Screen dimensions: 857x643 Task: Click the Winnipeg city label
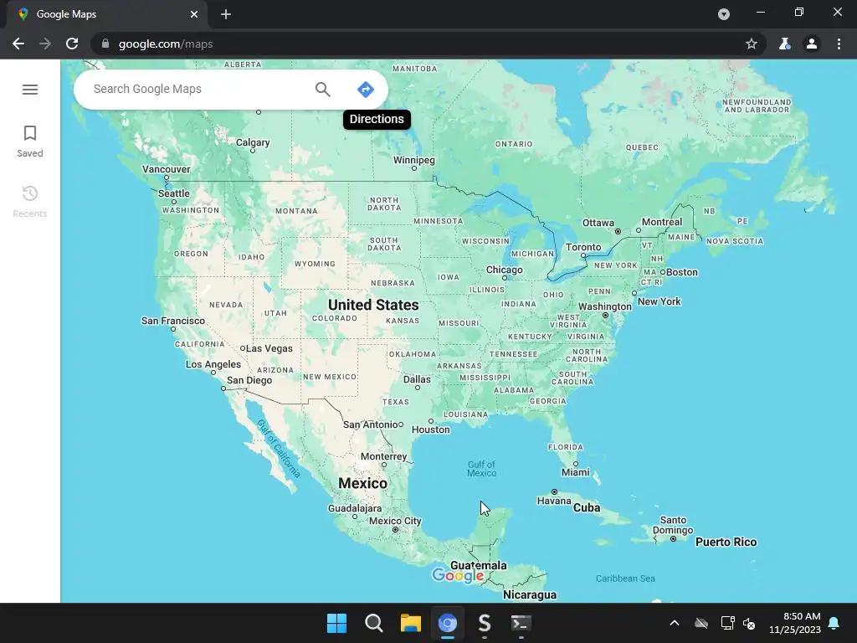tap(414, 160)
